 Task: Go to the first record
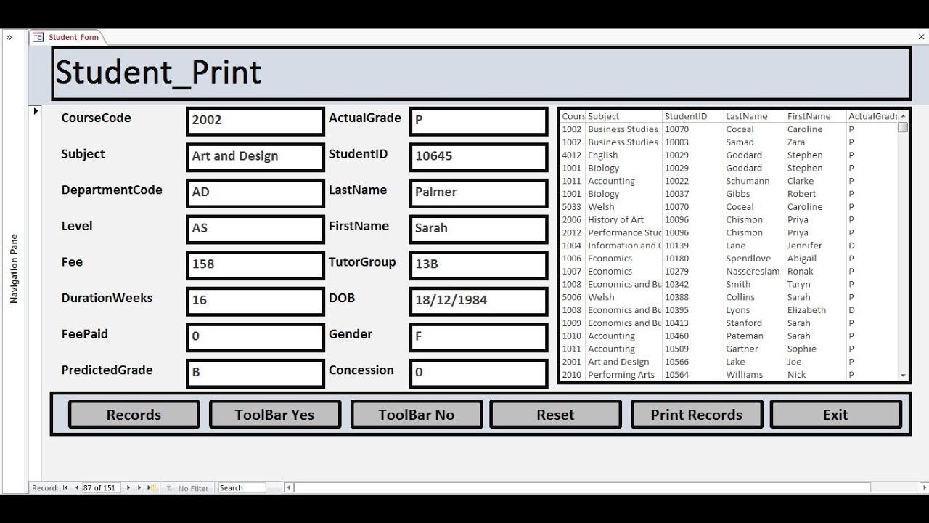[x=65, y=488]
